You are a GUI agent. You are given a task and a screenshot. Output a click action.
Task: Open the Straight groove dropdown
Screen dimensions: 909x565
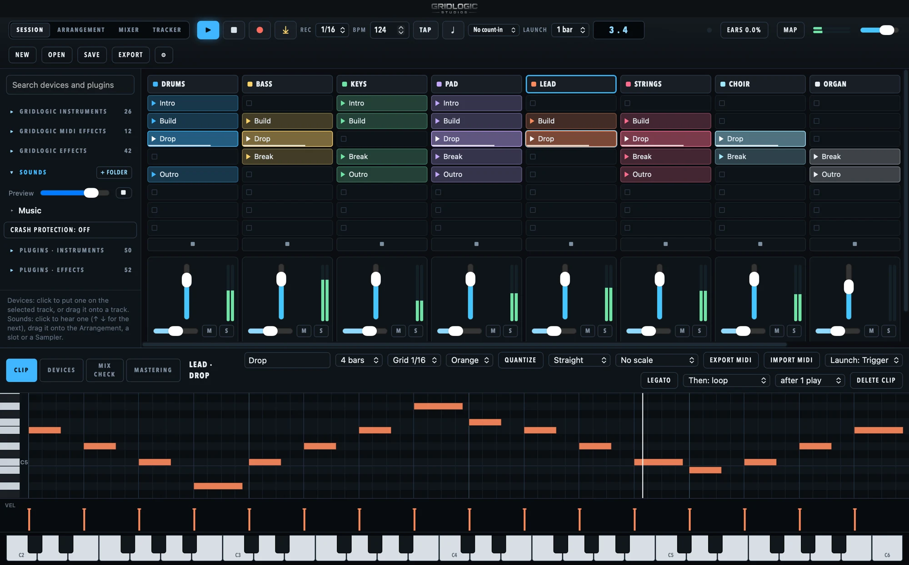(x=579, y=360)
